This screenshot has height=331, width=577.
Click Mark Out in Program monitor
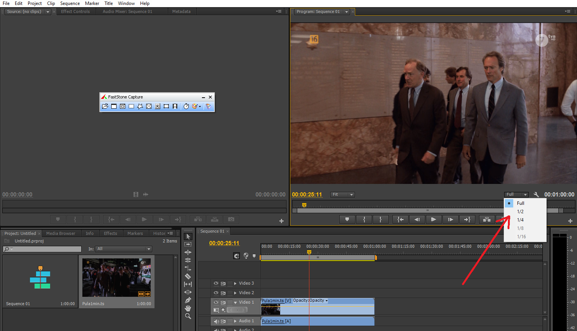point(380,219)
